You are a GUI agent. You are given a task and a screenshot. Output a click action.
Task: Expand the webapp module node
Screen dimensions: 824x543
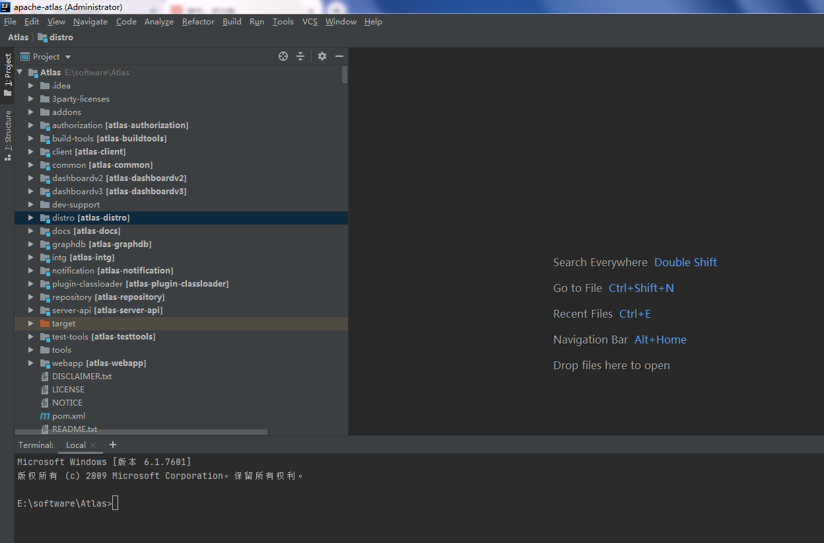point(30,363)
